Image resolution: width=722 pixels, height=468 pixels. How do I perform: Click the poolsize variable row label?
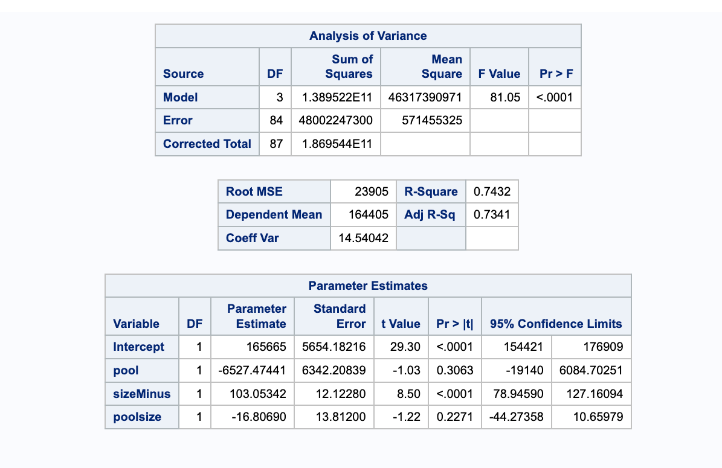137,417
